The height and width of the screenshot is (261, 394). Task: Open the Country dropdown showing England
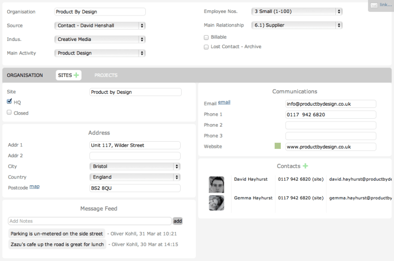(134, 177)
